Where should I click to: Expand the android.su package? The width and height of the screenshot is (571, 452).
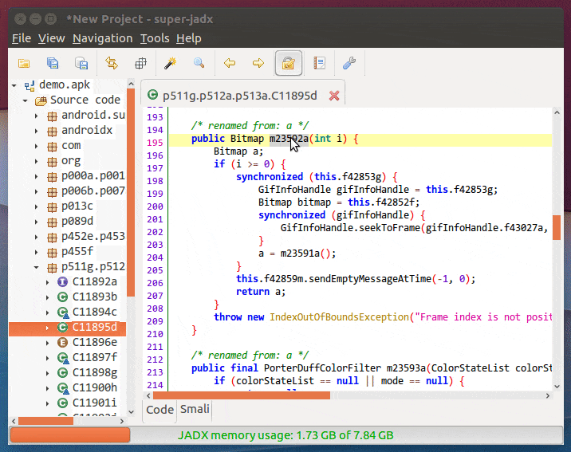[36, 116]
